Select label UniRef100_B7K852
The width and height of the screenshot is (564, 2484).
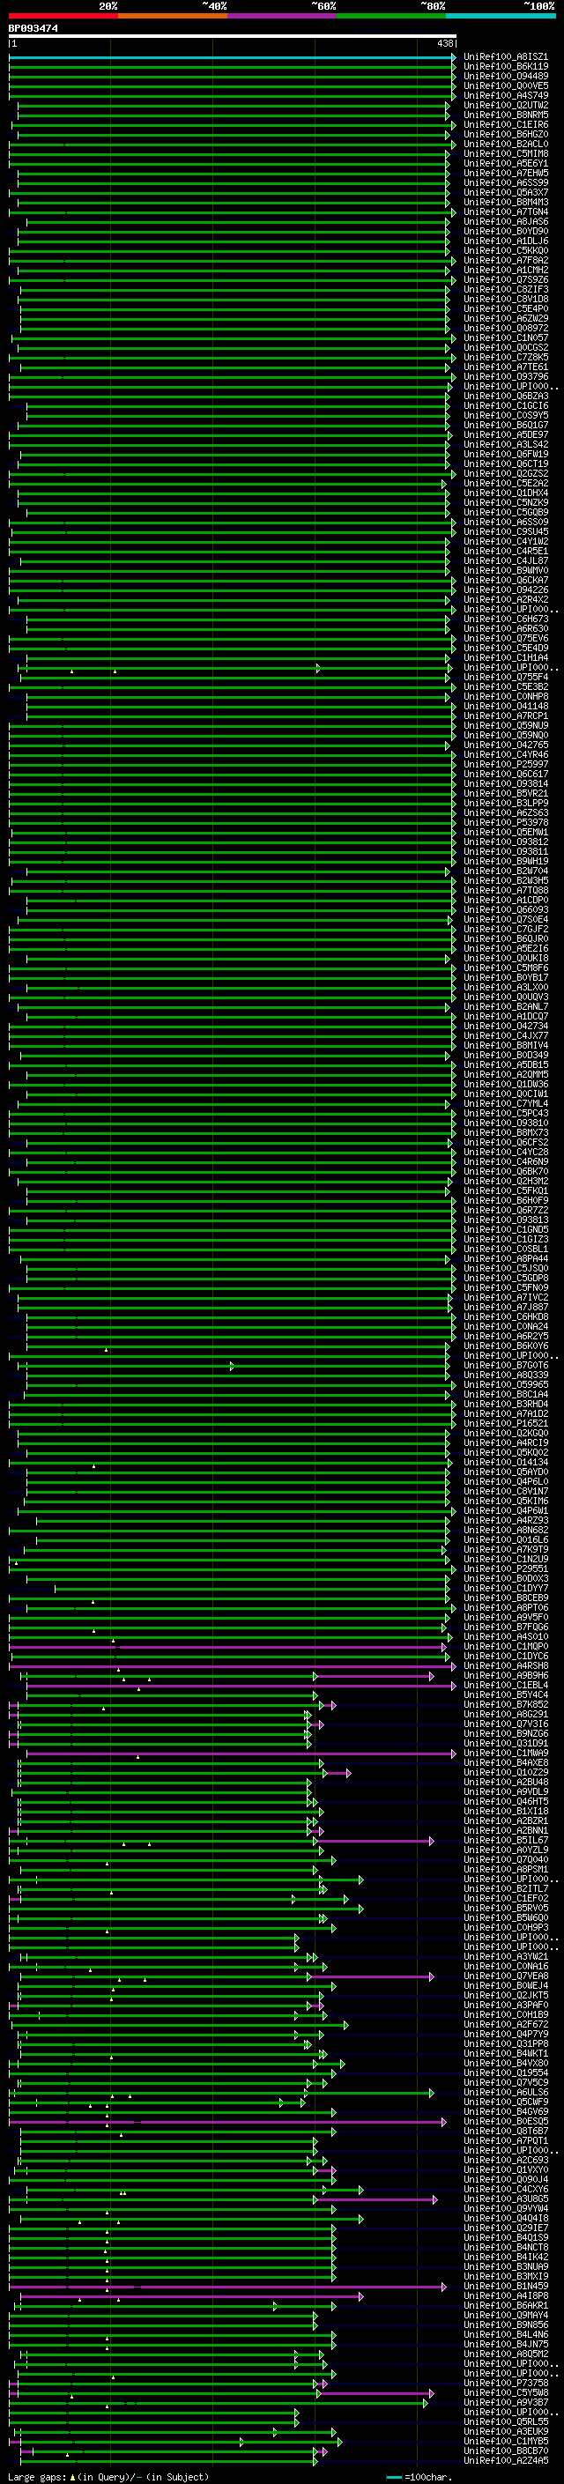(x=506, y=1704)
